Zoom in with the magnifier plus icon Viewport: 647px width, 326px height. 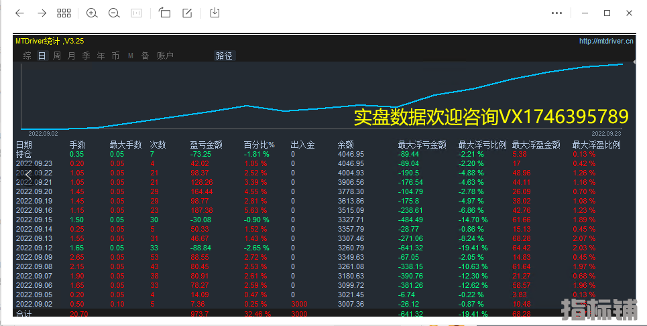[92, 13]
